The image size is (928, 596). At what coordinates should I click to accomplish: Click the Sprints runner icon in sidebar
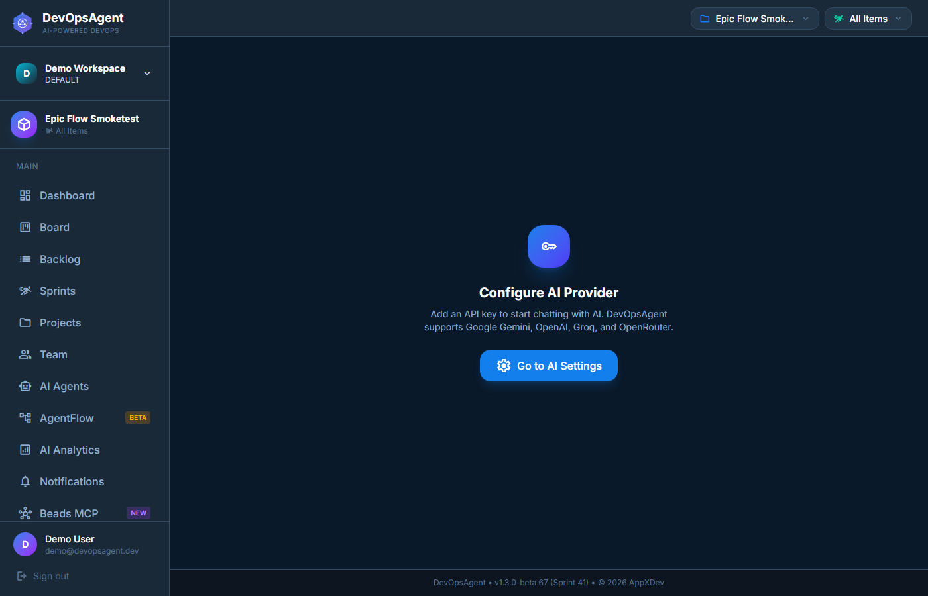(x=25, y=291)
